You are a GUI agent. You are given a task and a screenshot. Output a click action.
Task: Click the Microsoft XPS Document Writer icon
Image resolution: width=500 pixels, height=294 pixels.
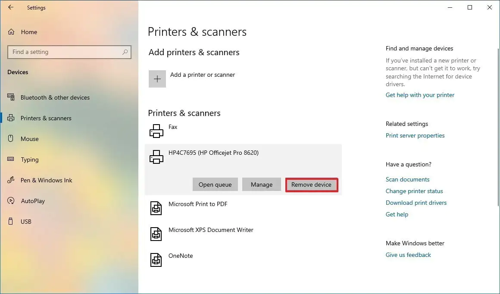(x=156, y=234)
